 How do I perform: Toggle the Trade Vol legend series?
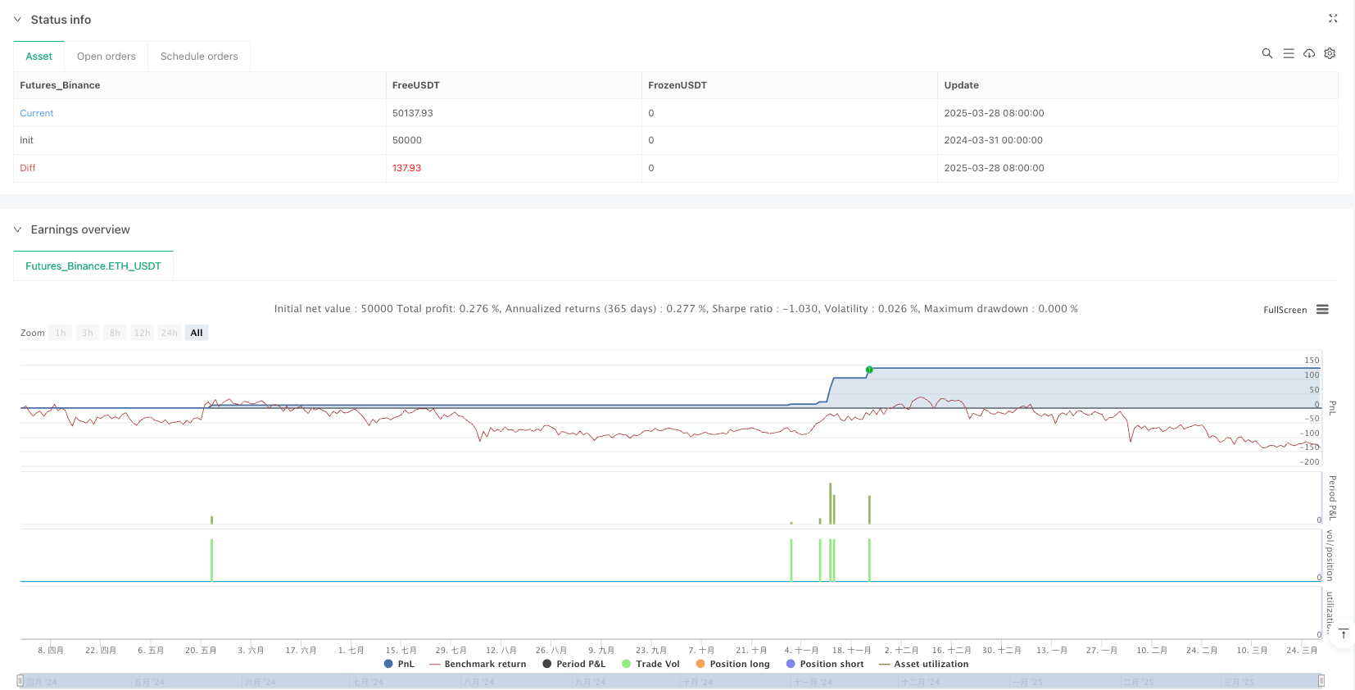pyautogui.click(x=650, y=664)
